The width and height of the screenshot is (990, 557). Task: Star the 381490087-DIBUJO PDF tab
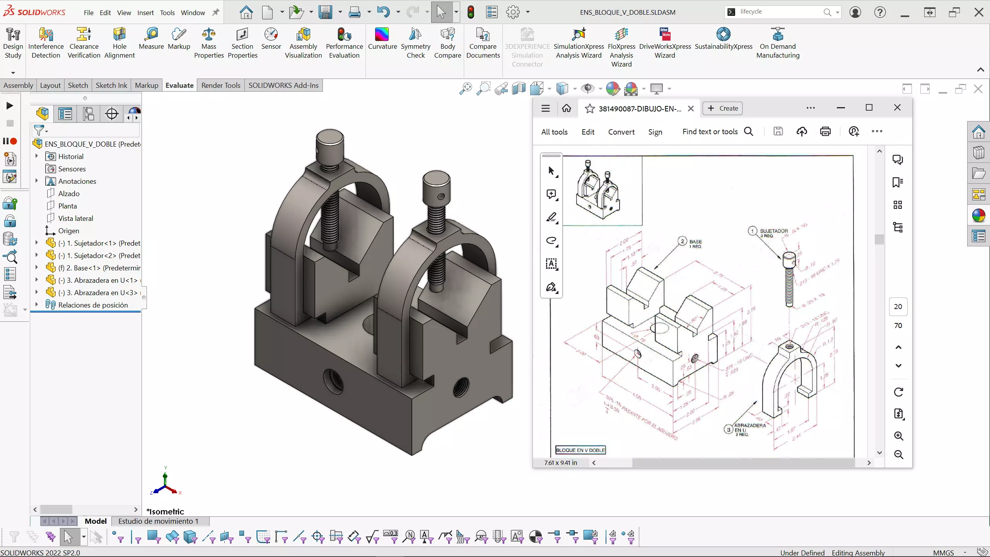click(x=589, y=109)
